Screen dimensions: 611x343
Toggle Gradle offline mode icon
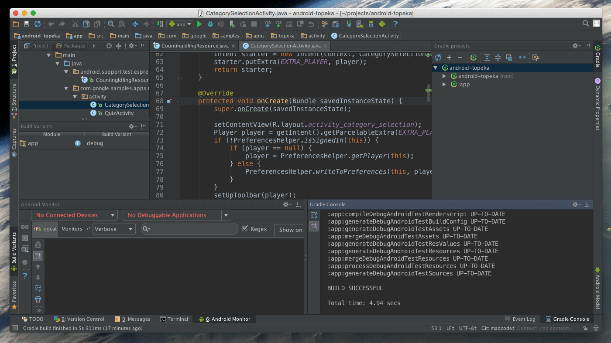[522, 58]
